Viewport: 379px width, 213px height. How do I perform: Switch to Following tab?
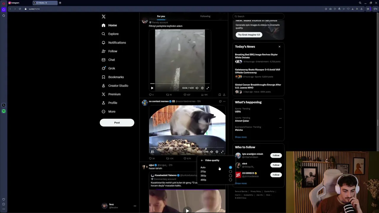[x=205, y=16]
